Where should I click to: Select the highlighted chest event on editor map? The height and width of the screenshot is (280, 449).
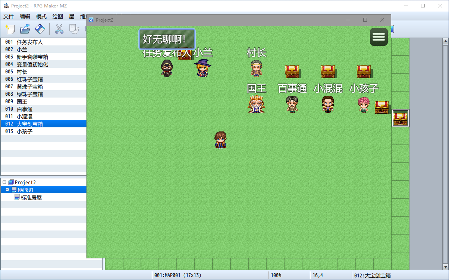pyautogui.click(x=401, y=118)
